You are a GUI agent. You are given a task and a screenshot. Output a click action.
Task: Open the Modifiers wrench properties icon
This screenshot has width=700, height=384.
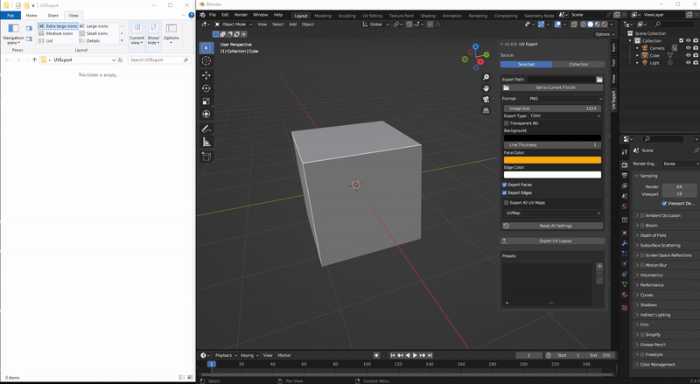coord(625,243)
